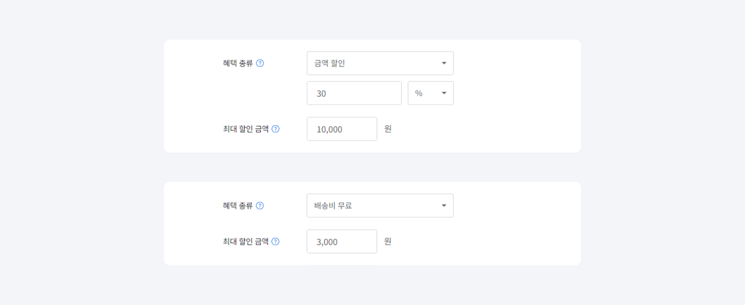
Task: Open the 배송비 무료 benefit type dropdown
Action: [x=379, y=206]
